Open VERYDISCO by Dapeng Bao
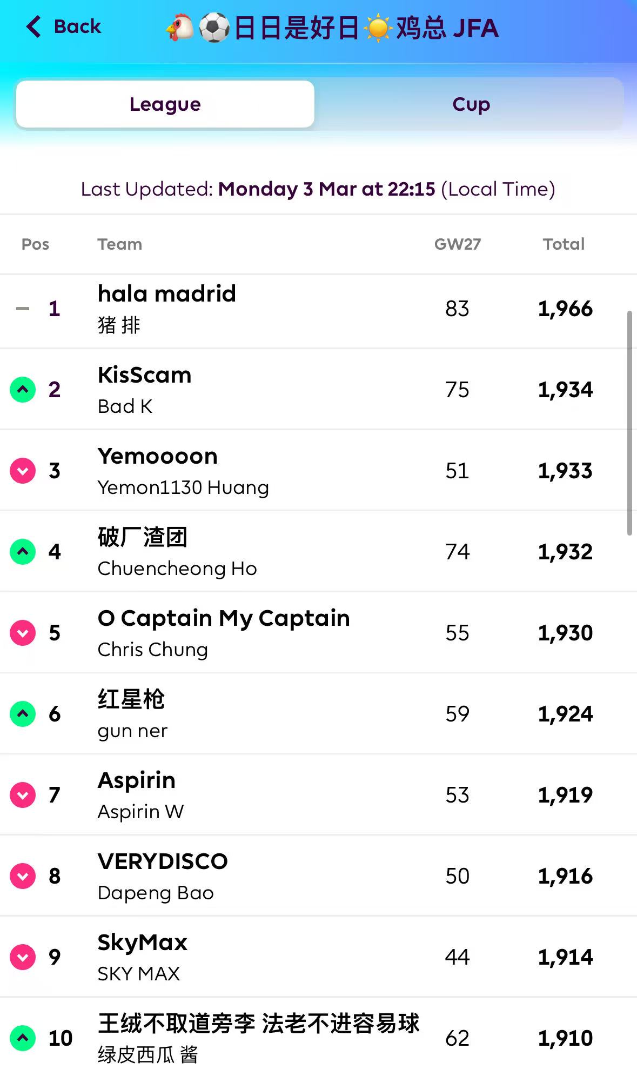Viewport: 637px width, 1076px height. pos(163,862)
